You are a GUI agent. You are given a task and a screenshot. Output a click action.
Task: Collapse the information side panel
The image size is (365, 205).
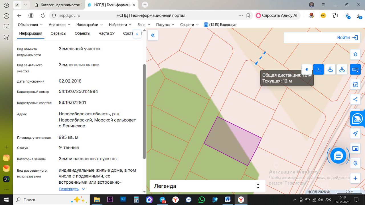[153, 35]
